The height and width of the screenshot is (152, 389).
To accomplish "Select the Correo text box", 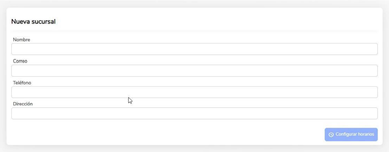I will click(194, 71).
